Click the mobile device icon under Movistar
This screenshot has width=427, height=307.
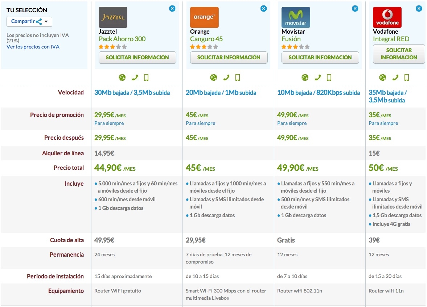tap(329, 78)
